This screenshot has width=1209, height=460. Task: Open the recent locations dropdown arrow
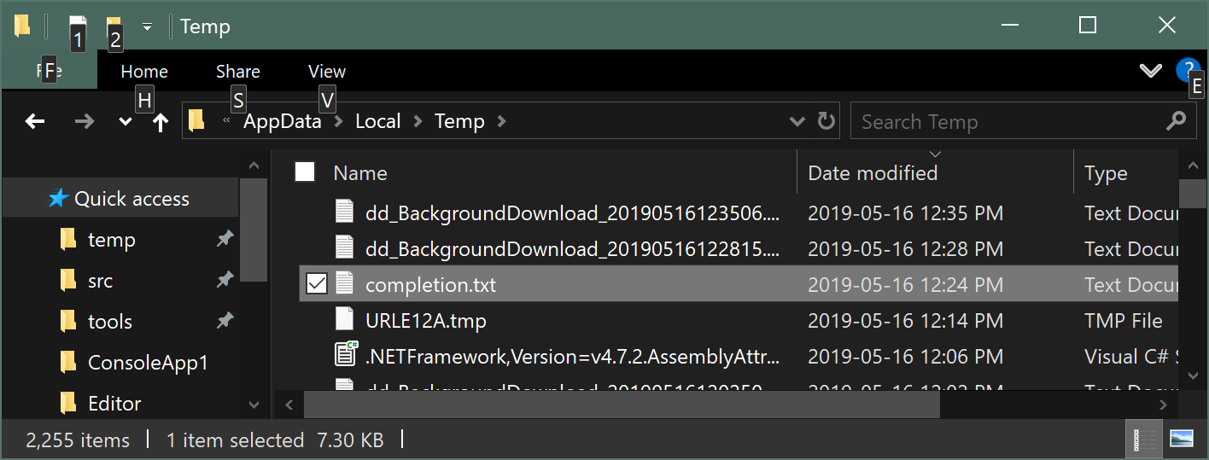coord(125,122)
